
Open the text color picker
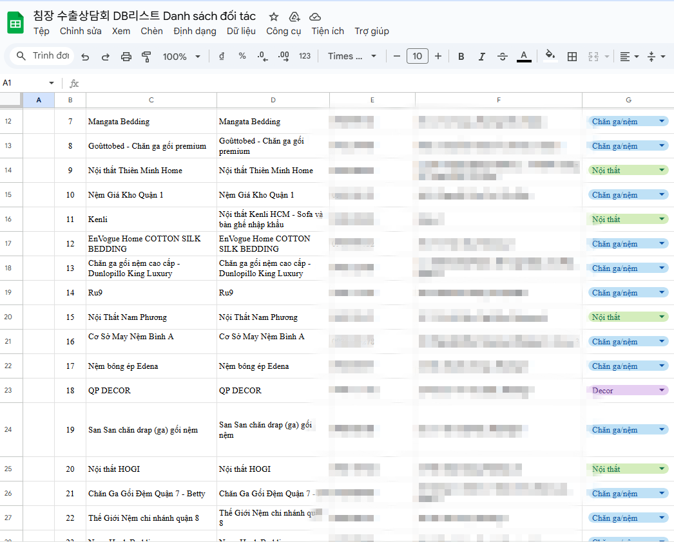[x=524, y=57]
